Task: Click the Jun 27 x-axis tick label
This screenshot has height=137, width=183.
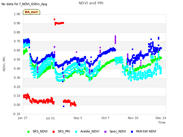Action: pyautogui.click(x=23, y=118)
